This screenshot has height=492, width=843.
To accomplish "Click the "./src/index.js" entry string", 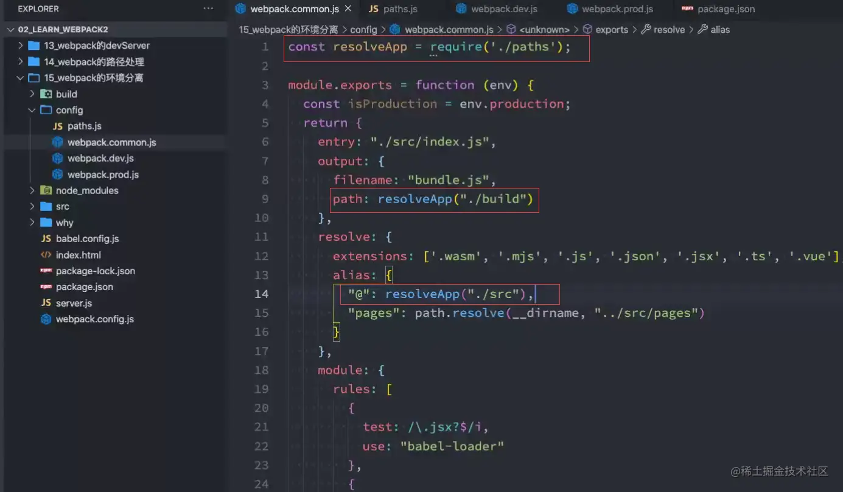I will point(430,142).
